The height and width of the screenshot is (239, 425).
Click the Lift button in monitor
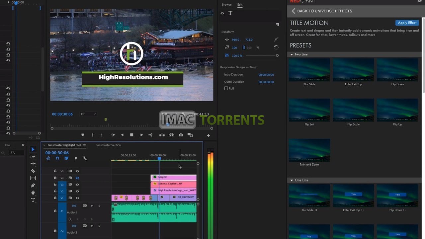point(162,135)
